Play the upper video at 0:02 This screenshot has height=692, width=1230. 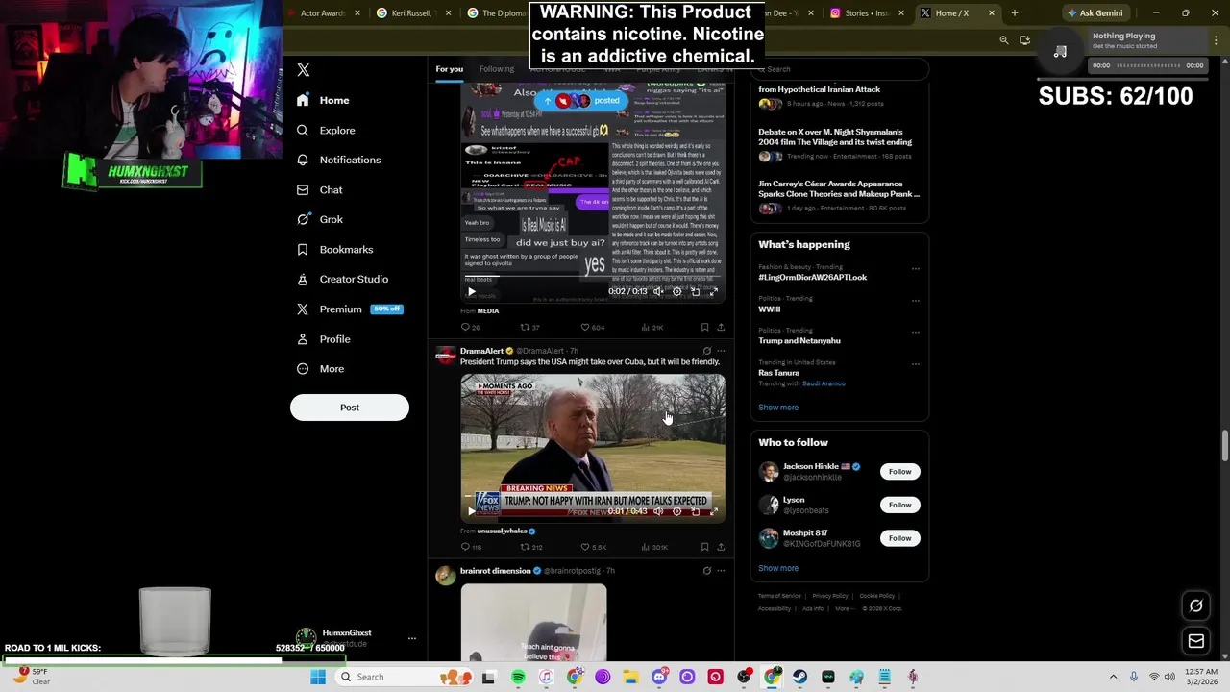[x=471, y=291]
